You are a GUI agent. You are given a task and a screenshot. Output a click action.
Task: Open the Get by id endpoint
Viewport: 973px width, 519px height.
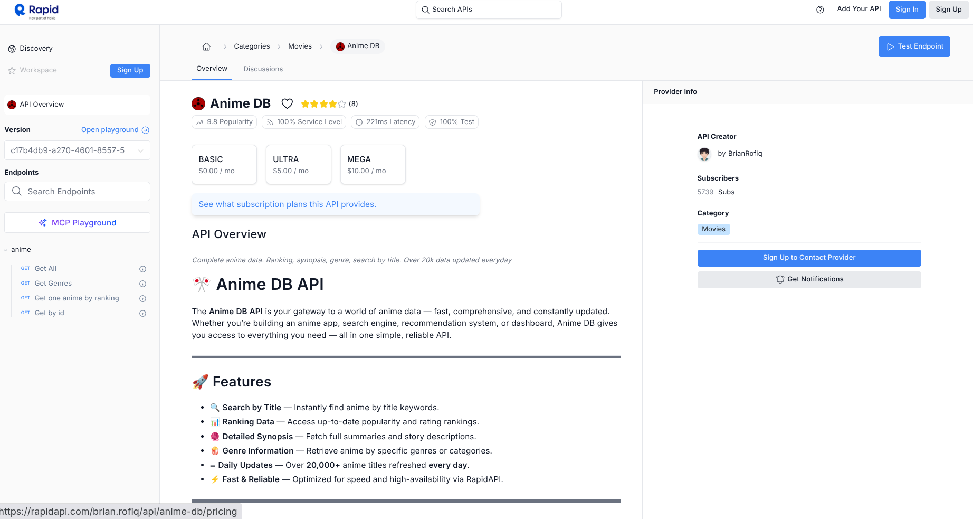click(50, 313)
